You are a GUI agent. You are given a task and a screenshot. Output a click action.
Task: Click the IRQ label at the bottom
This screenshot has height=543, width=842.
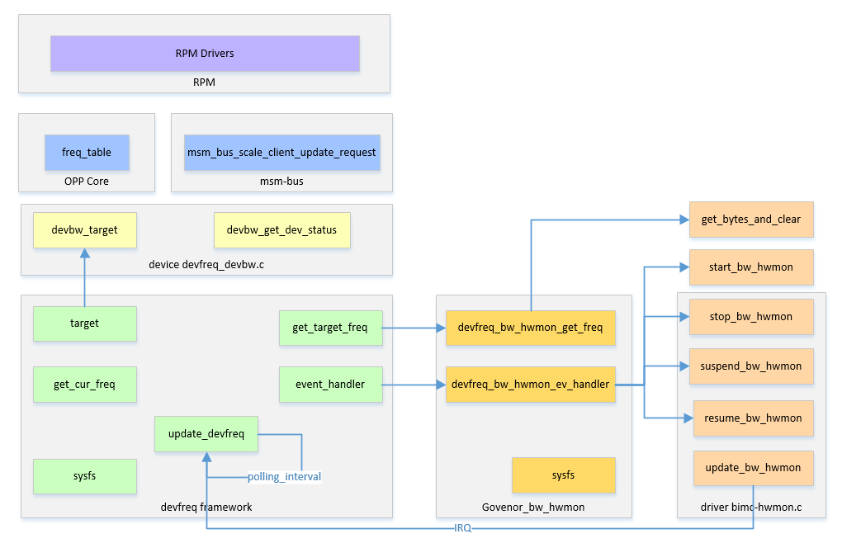coord(462,528)
